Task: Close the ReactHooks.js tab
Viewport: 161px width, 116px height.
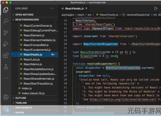Action: [86, 8]
